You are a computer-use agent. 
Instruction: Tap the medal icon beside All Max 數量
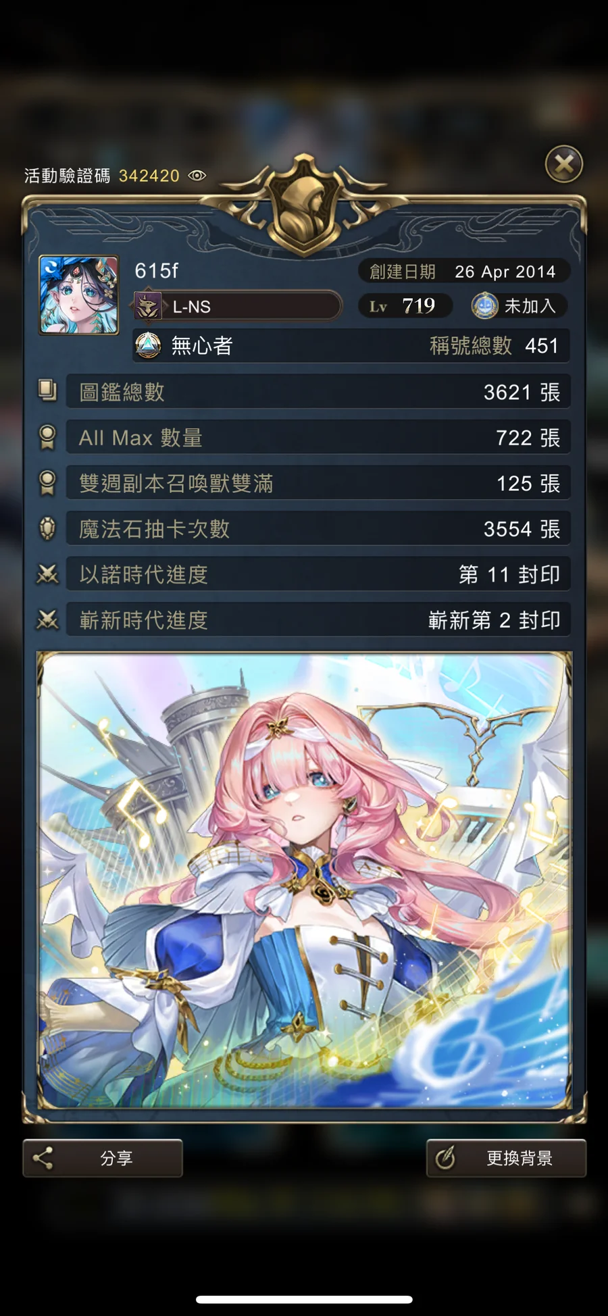point(47,437)
